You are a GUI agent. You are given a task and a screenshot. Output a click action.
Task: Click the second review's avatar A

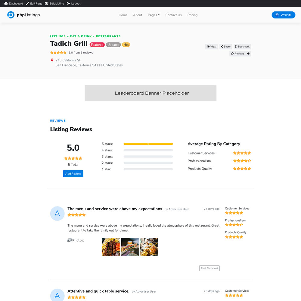pyautogui.click(x=57, y=295)
